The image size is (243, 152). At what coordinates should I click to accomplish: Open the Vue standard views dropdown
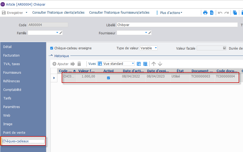coord(133,64)
